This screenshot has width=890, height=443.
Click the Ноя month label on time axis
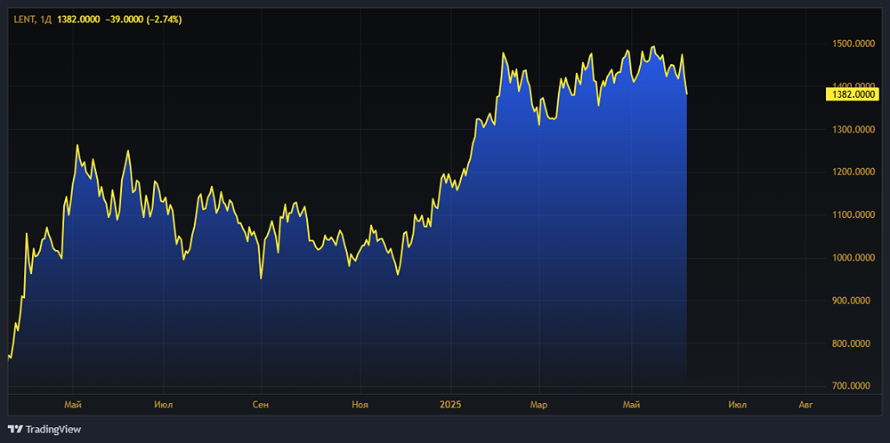(x=360, y=405)
